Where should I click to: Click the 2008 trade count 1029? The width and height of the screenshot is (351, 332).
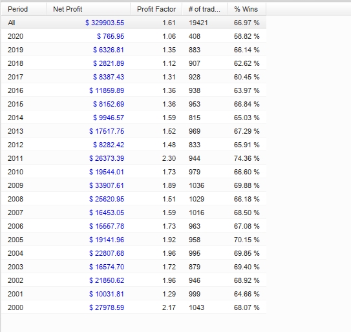197,199
